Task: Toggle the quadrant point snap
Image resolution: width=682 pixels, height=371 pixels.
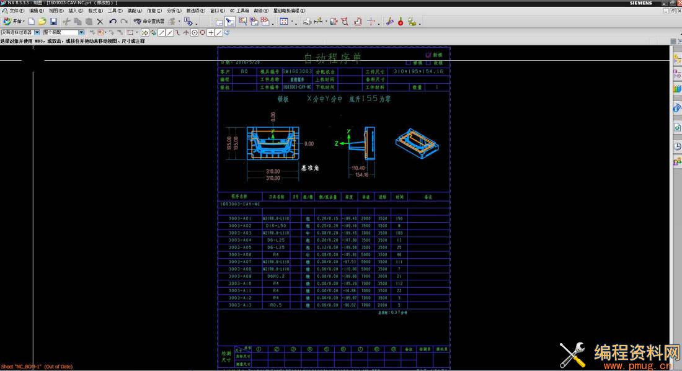Action: (203, 33)
